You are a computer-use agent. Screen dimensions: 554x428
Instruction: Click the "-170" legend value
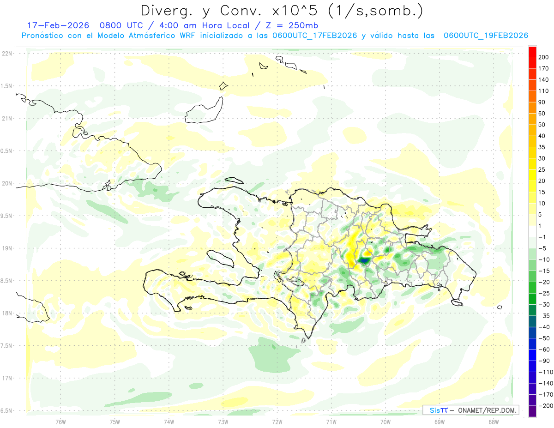tap(545, 395)
